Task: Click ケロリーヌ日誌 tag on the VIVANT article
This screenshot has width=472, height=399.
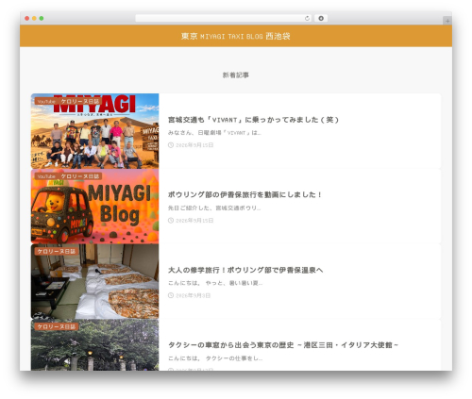Action: [80, 102]
